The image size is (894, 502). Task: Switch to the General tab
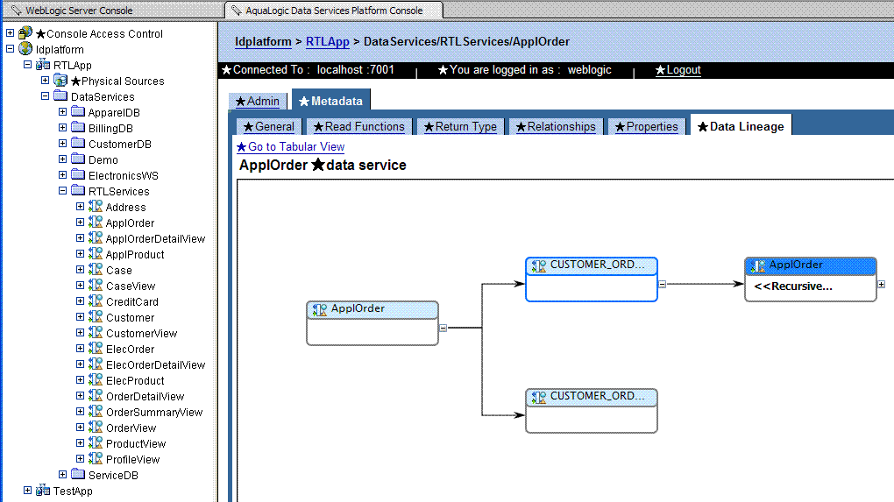(268, 126)
